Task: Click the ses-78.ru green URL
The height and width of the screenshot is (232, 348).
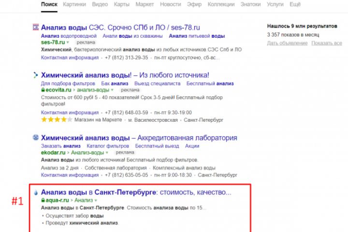Action: point(53,42)
